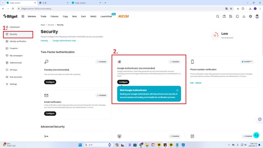Click the Google Authenticator code link
Image resolution: width=263 pixels, height=148 pixels.
click(x=64, y=40)
